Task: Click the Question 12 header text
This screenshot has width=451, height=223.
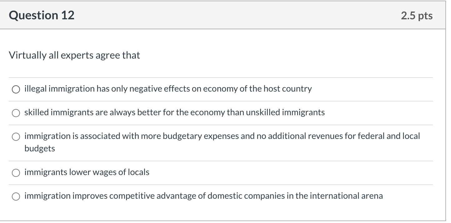Action: (x=41, y=15)
